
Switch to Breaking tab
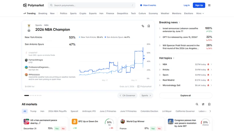(x=43, y=13)
